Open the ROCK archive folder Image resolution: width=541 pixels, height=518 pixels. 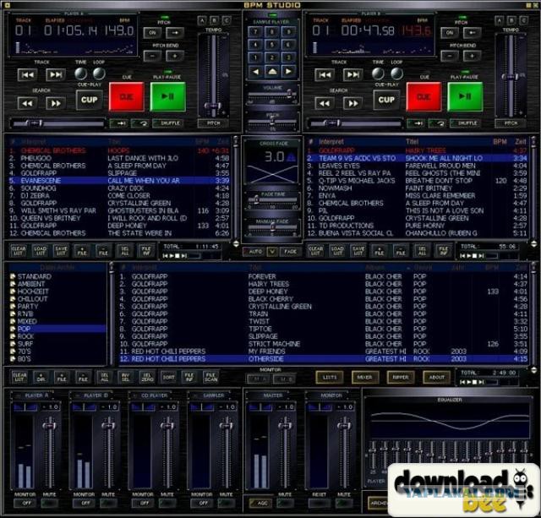point(25,336)
